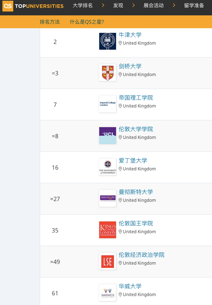Click rank =3 in Cambridge row
The width and height of the screenshot is (212, 305).
point(55,73)
